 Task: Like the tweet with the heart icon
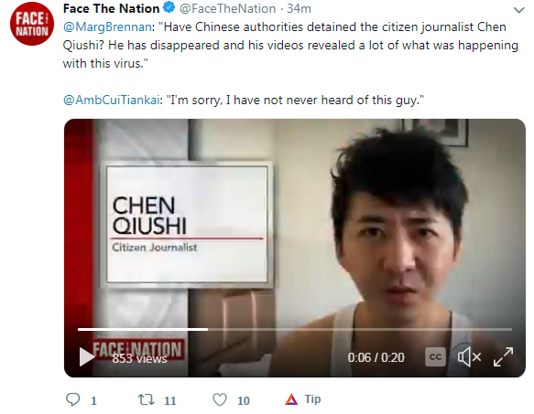tap(219, 399)
